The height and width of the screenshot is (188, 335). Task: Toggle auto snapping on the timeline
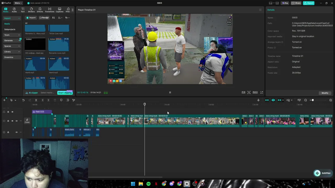[x=273, y=100]
